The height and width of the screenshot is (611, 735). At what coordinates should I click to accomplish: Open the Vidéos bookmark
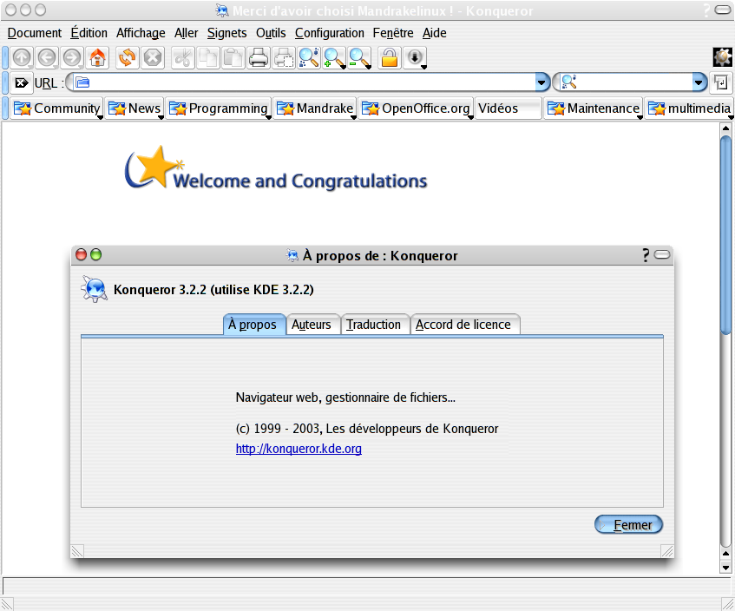tap(509, 108)
